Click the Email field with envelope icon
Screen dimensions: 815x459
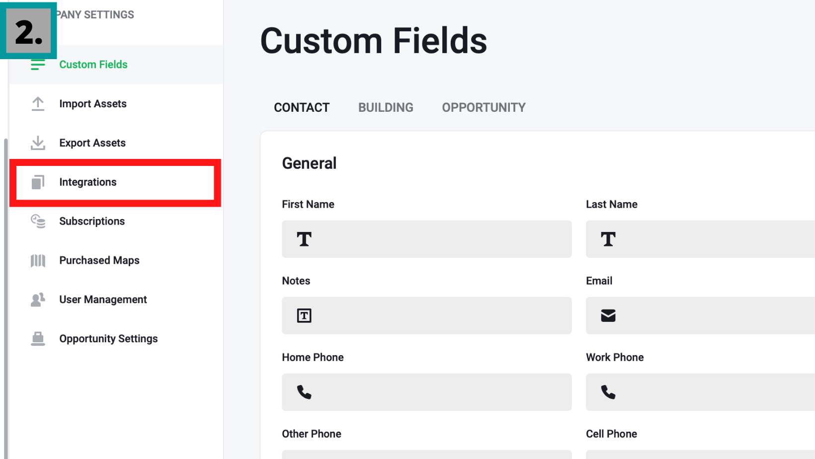[700, 315]
